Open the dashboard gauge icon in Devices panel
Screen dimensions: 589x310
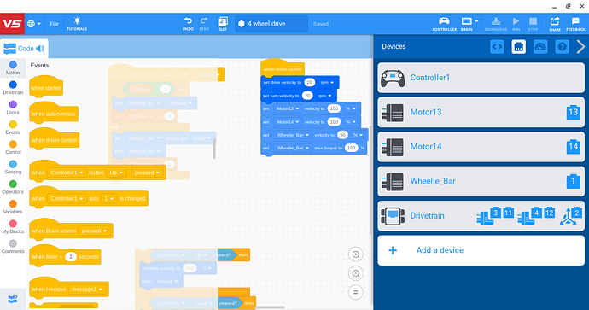(x=540, y=47)
